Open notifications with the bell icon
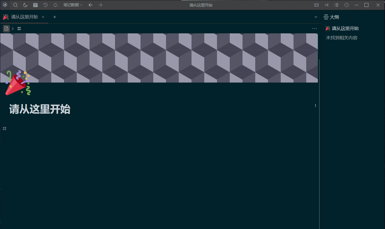 pyautogui.click(x=56, y=5)
